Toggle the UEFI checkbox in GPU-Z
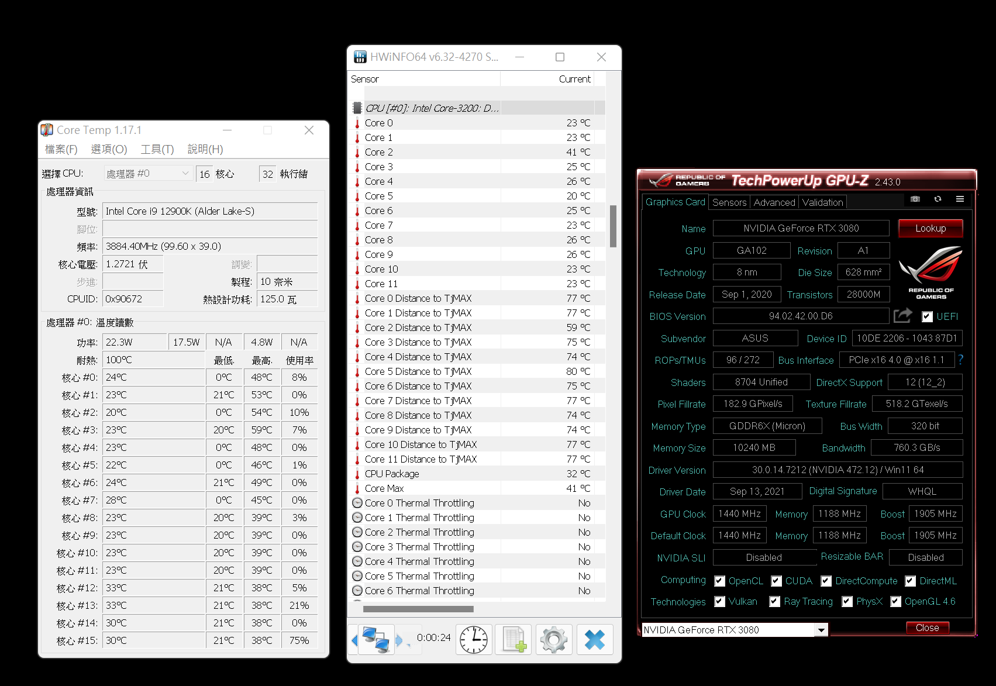The image size is (996, 686). click(x=927, y=316)
